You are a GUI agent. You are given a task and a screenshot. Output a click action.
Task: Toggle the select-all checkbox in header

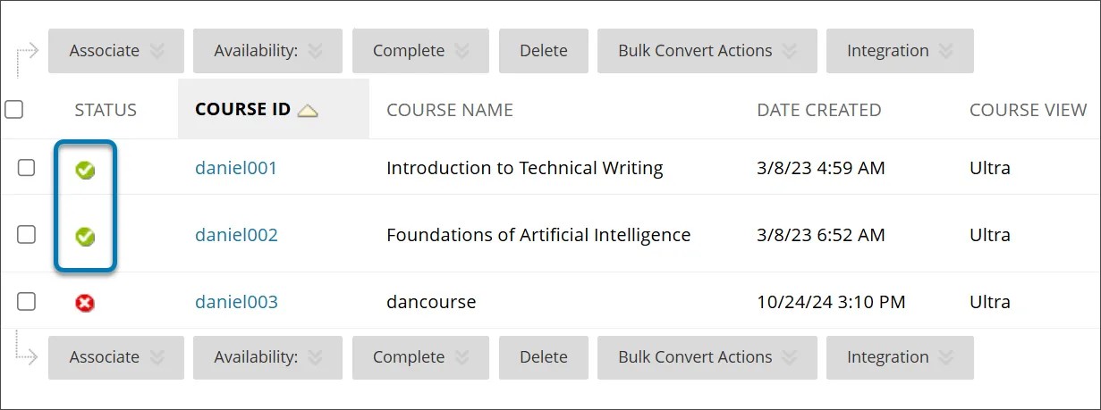(x=13, y=110)
